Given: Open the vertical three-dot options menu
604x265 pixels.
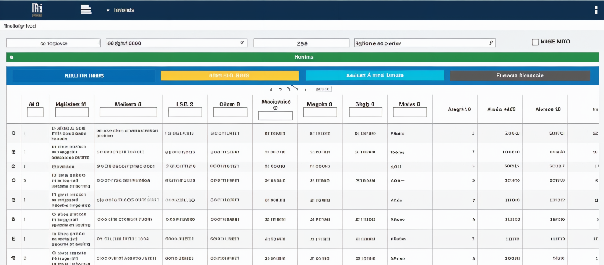Looking at the screenshot, I should click(x=596, y=10).
